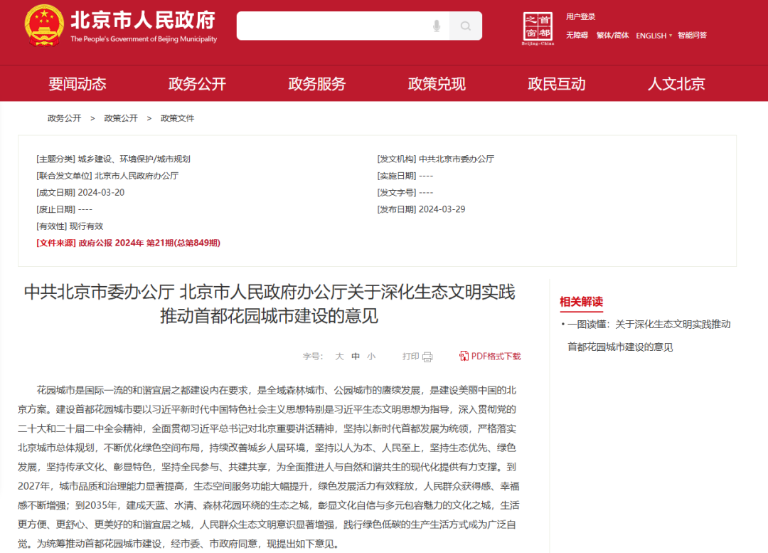Click the magnifier search icon

(x=466, y=26)
